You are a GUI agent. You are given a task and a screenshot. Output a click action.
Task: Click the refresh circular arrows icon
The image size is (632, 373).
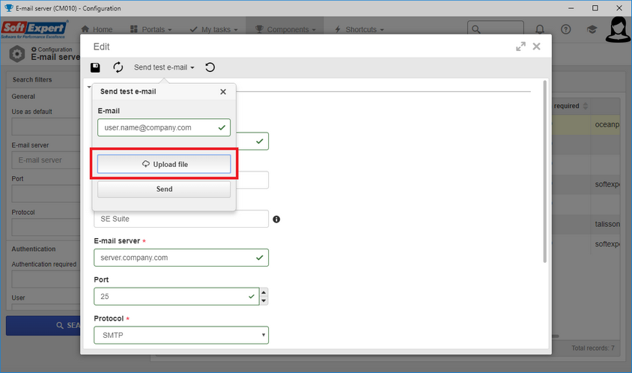[x=118, y=67]
